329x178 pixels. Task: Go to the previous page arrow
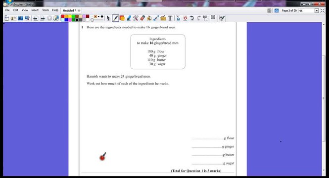[35, 18]
